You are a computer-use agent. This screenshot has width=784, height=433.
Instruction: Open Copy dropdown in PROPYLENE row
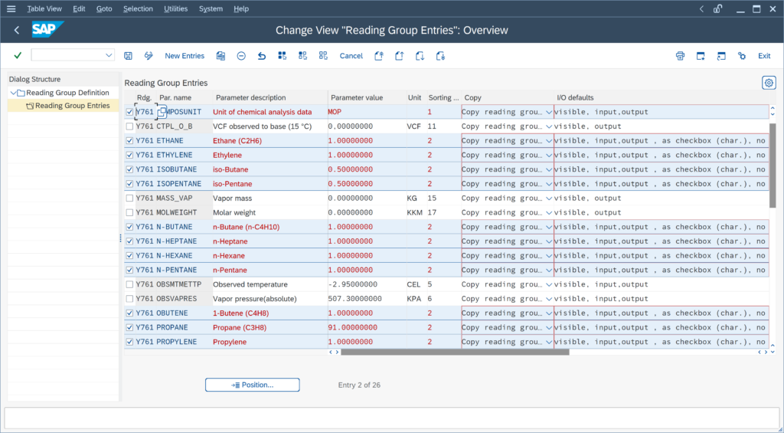click(548, 342)
